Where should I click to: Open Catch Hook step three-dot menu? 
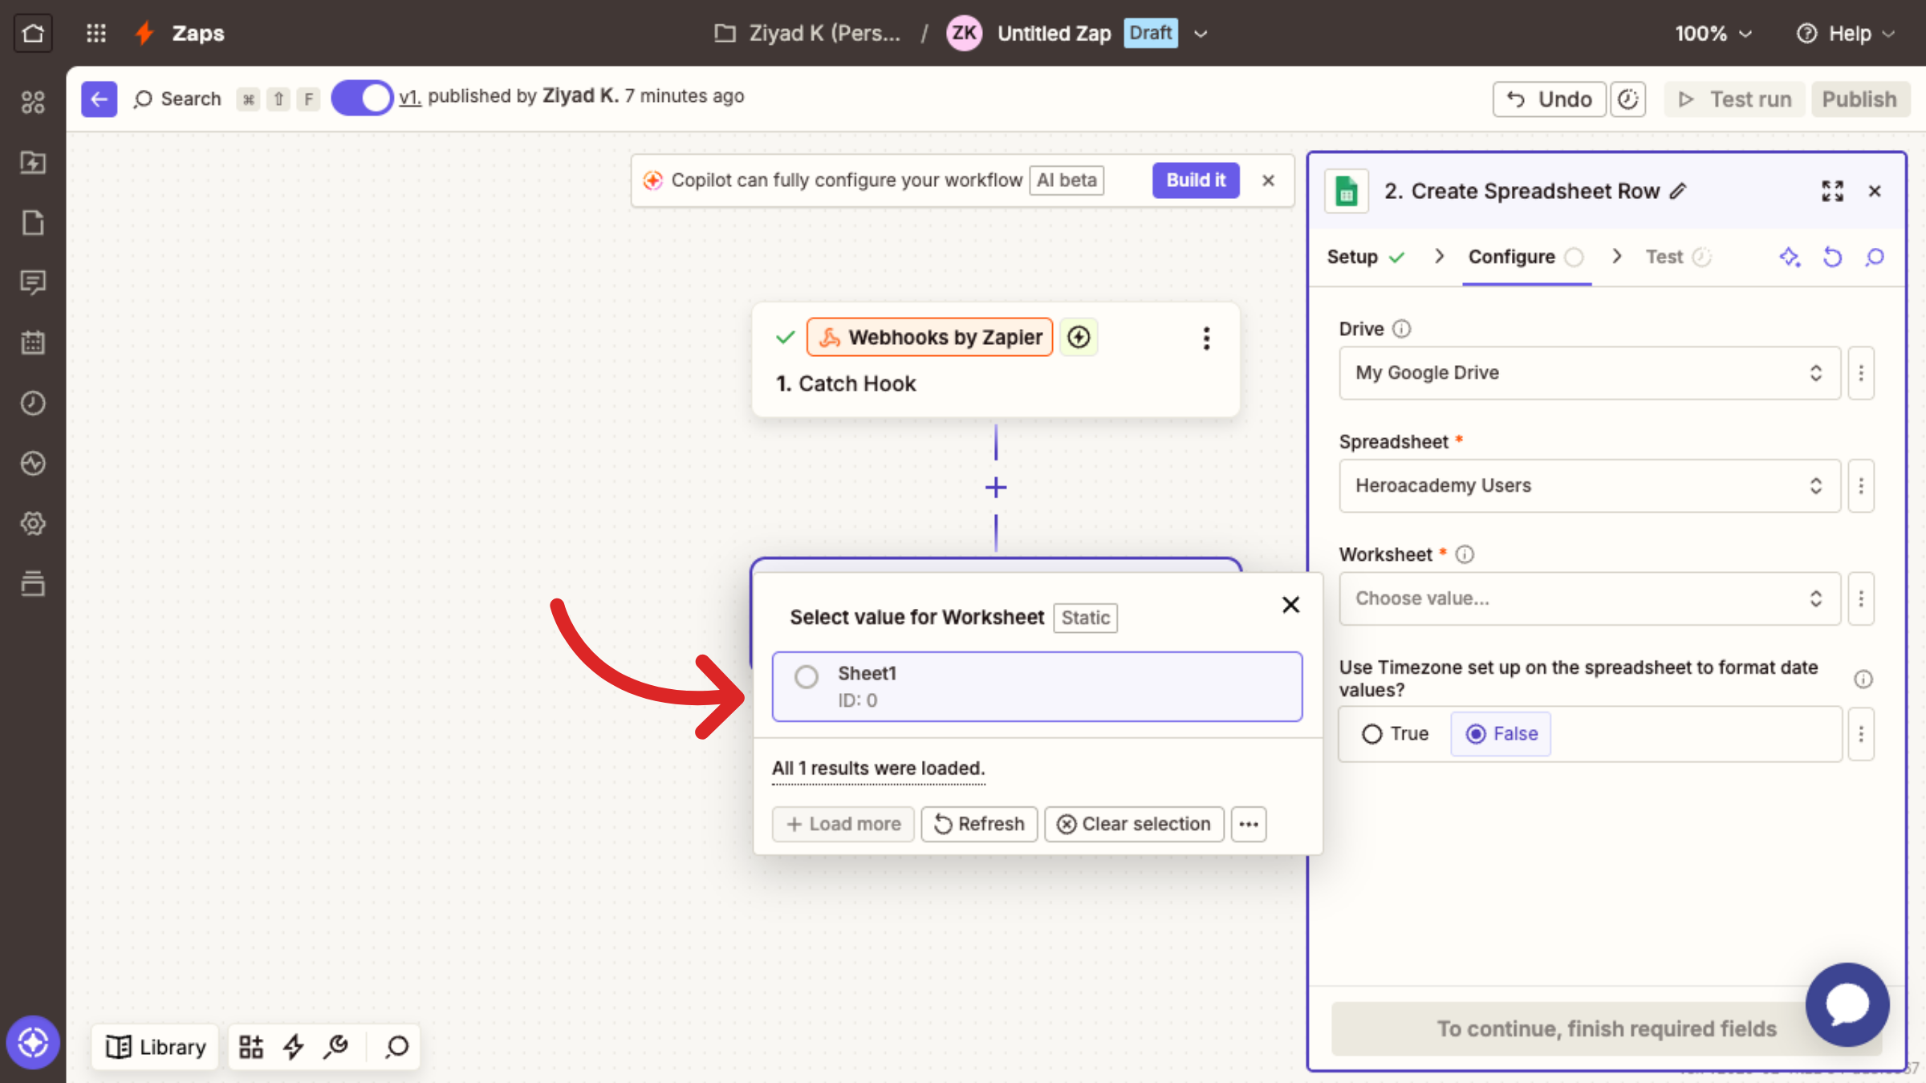click(1206, 339)
